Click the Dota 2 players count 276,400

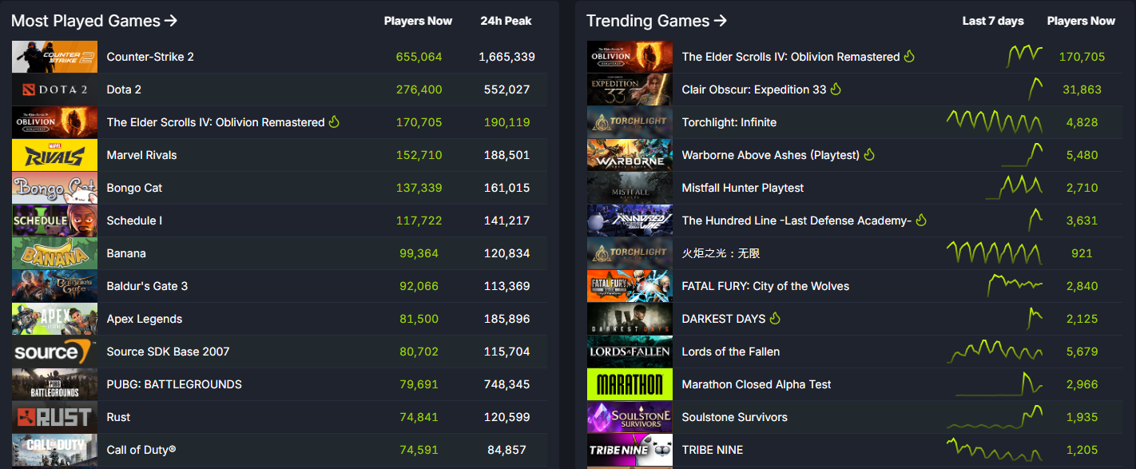(419, 89)
